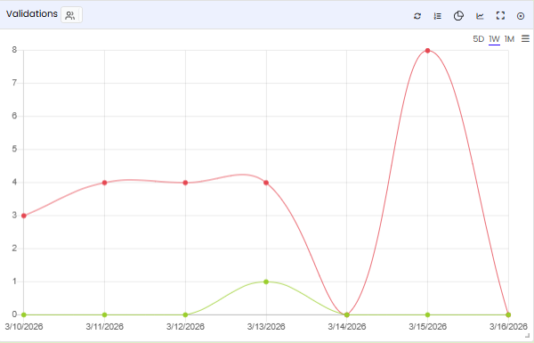Screen dimensions: 534x343
Task: Click the Validations widget title
Action: point(32,14)
